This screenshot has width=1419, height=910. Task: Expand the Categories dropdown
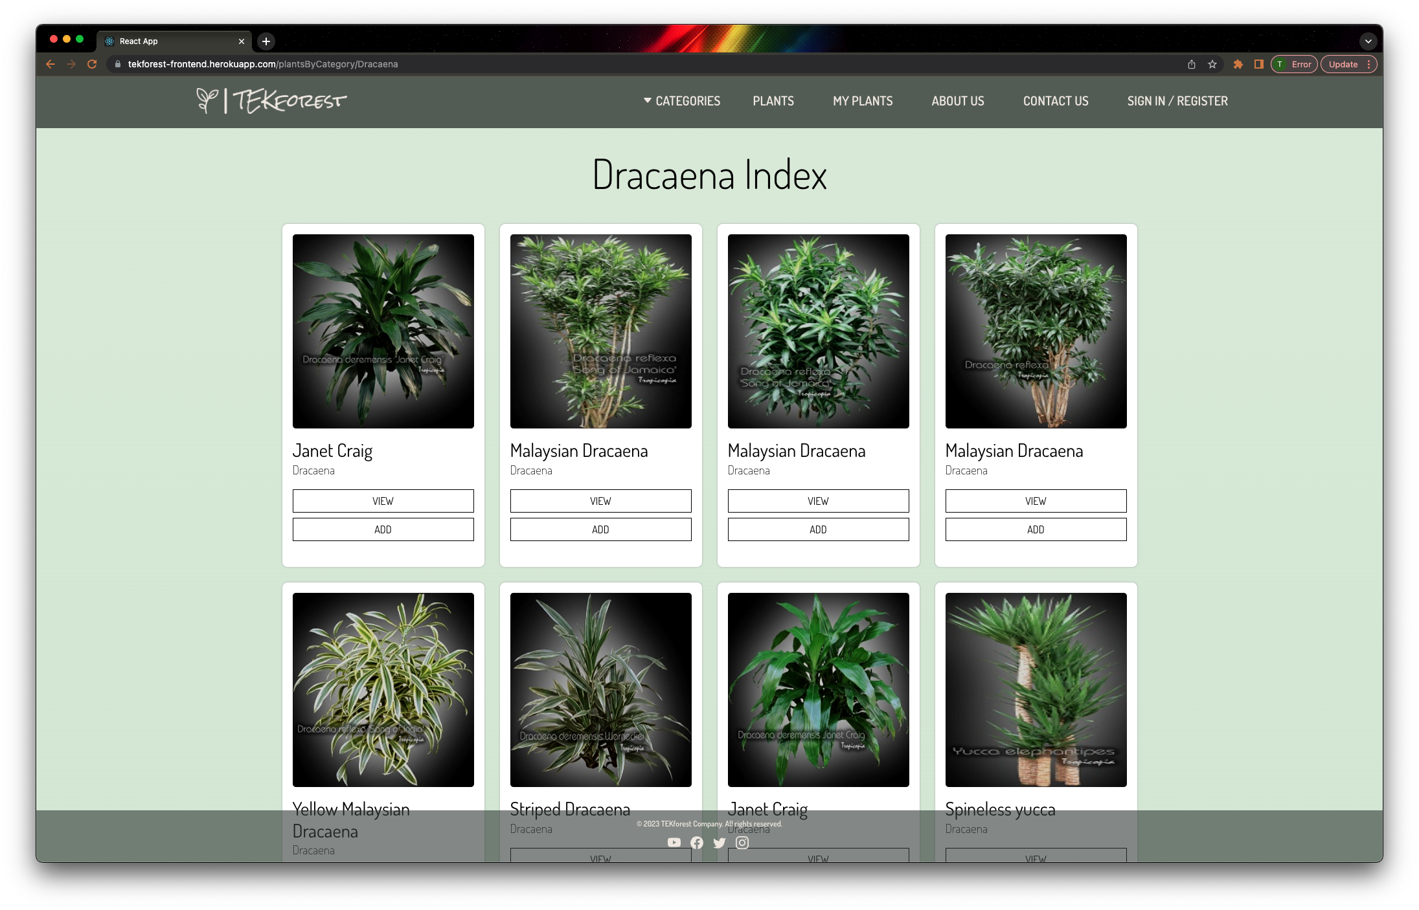(681, 101)
